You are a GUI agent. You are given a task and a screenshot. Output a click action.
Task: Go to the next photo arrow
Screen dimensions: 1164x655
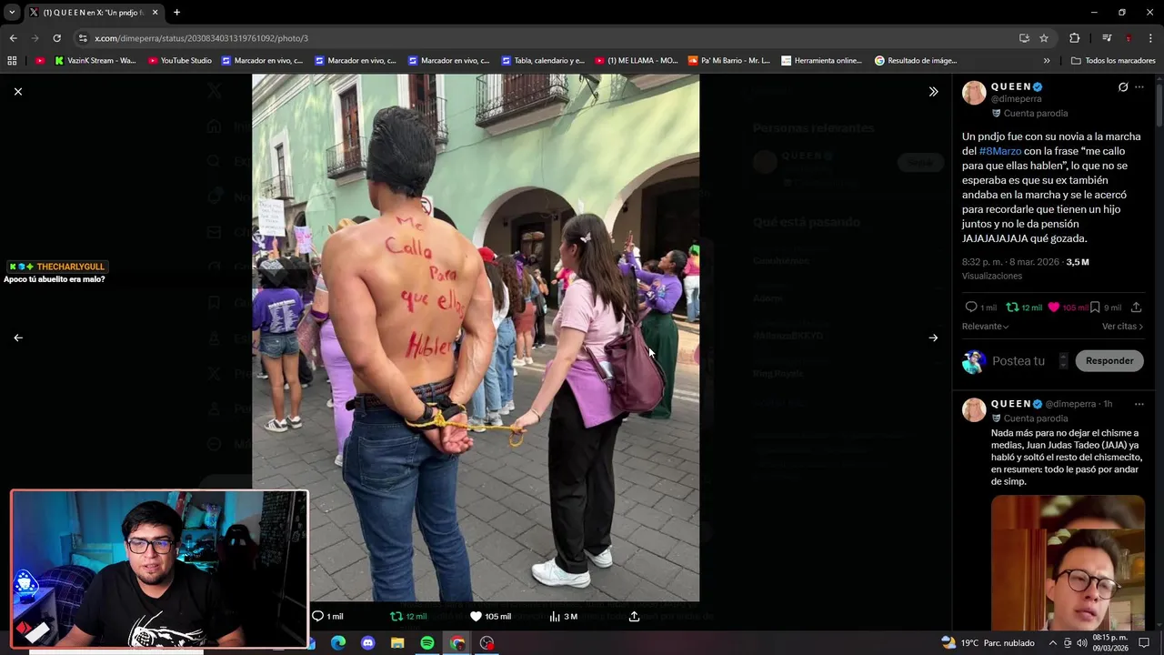tap(933, 338)
